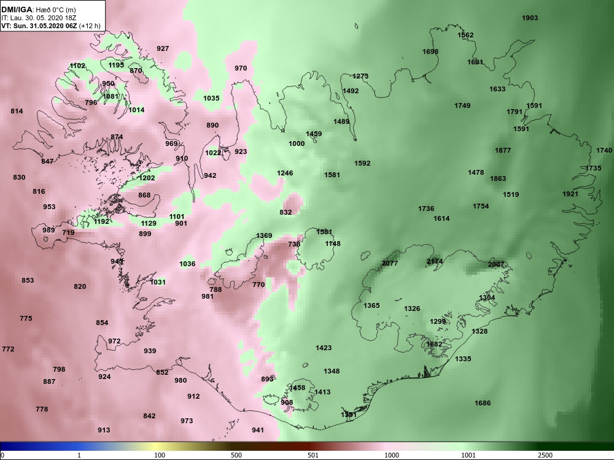Select the value 1326
Screen dimensions: 614x460
[x=413, y=309]
